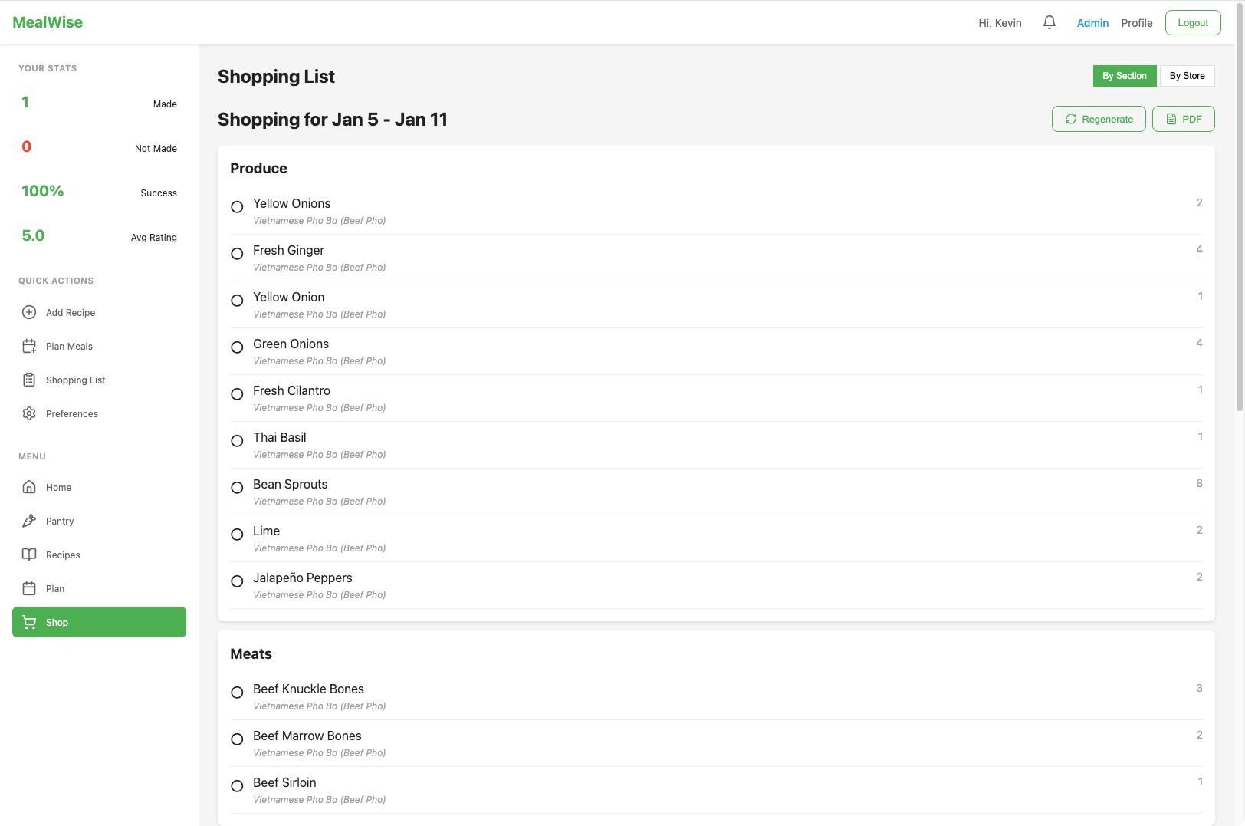Image resolution: width=1245 pixels, height=826 pixels.
Task: Switch list grouping to By Store
Action: coord(1187,76)
